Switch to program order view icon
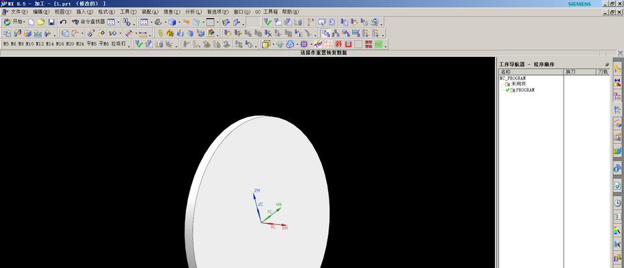Screen dimensions: 624x268 click(326, 33)
